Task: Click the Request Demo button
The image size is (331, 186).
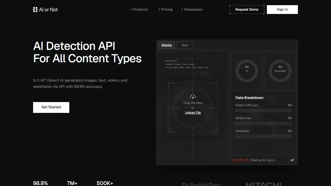Action: tap(247, 10)
